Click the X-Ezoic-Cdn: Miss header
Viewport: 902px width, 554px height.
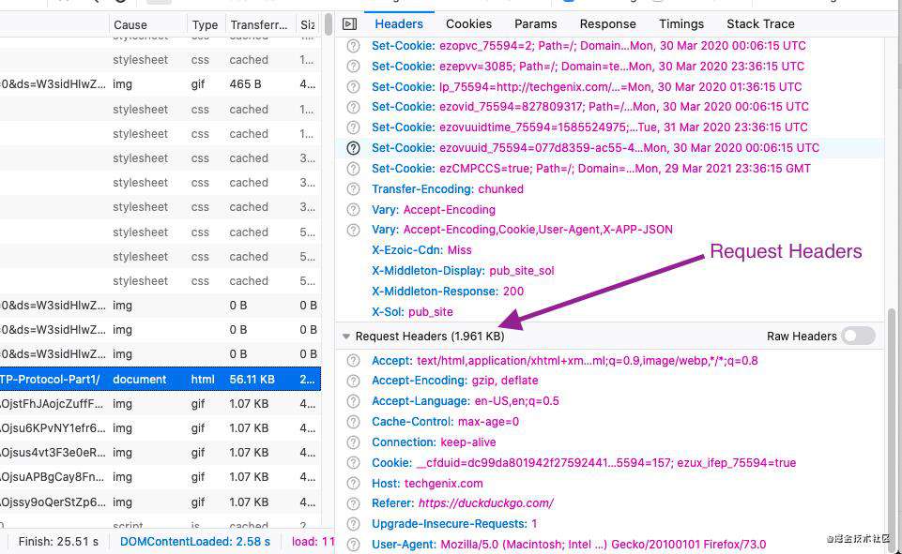(x=421, y=250)
